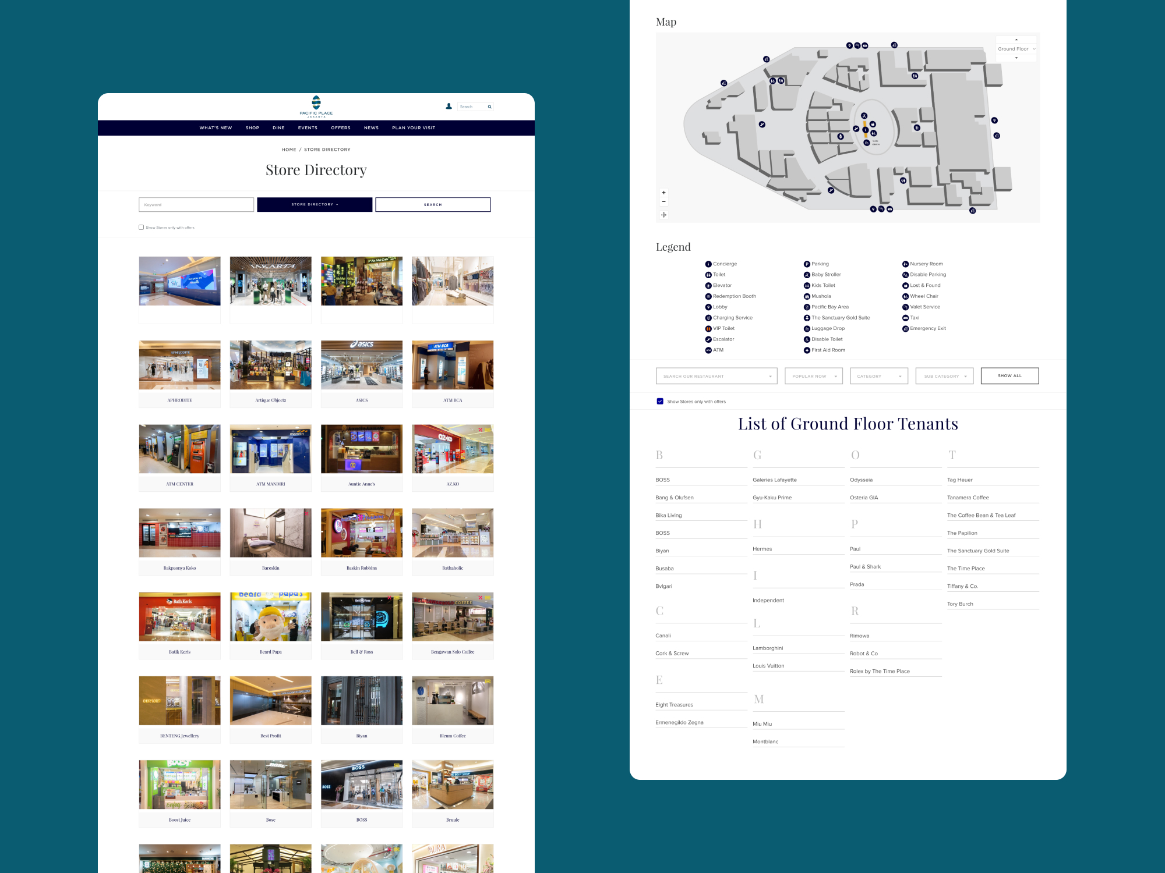Screen dimensions: 1165x873
Task: Click the Show All button
Action: tap(1009, 376)
